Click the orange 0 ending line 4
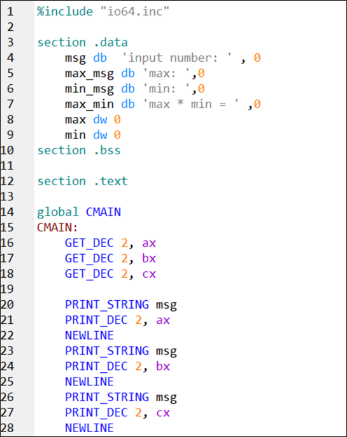 [x=257, y=58]
